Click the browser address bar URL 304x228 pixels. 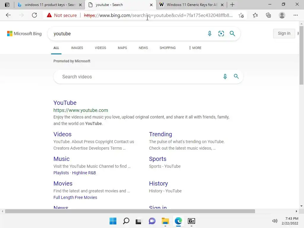click(158, 15)
